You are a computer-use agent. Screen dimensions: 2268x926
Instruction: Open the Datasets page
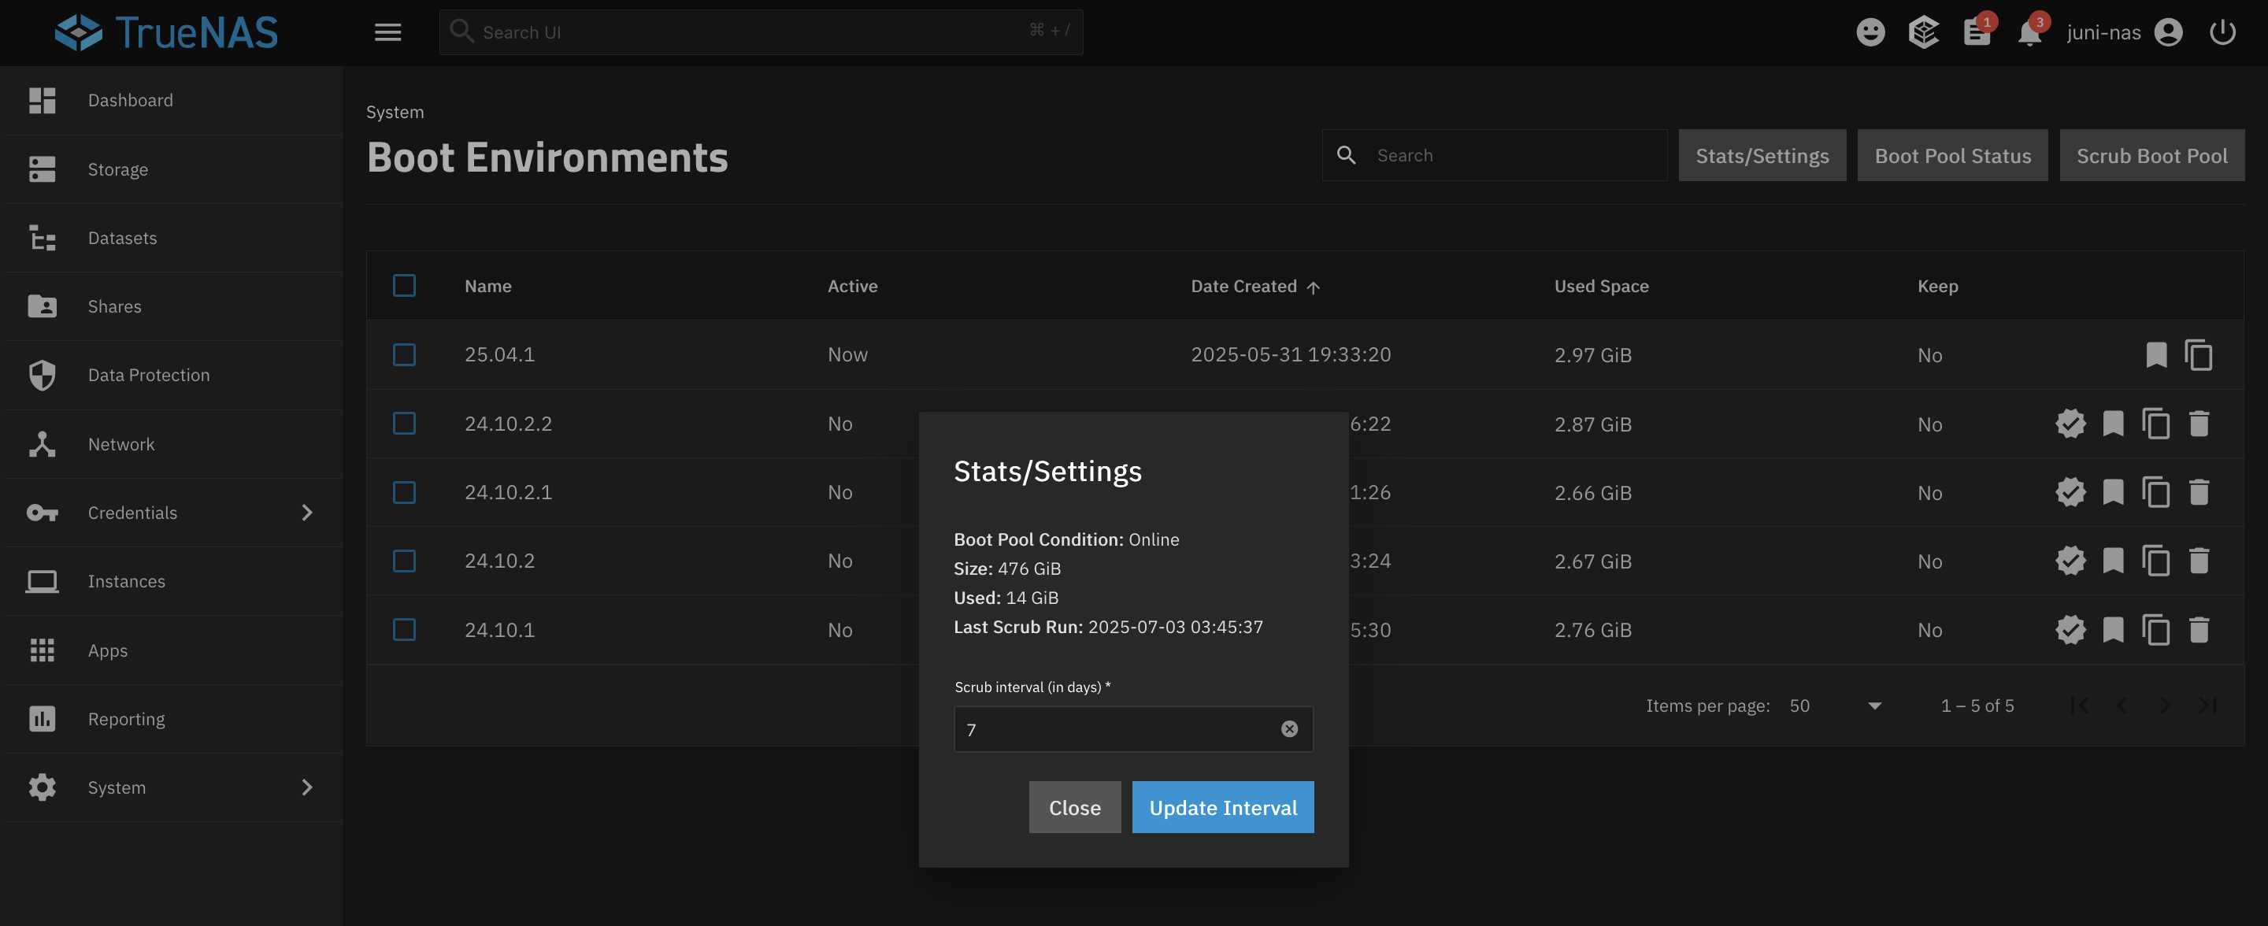(x=172, y=238)
